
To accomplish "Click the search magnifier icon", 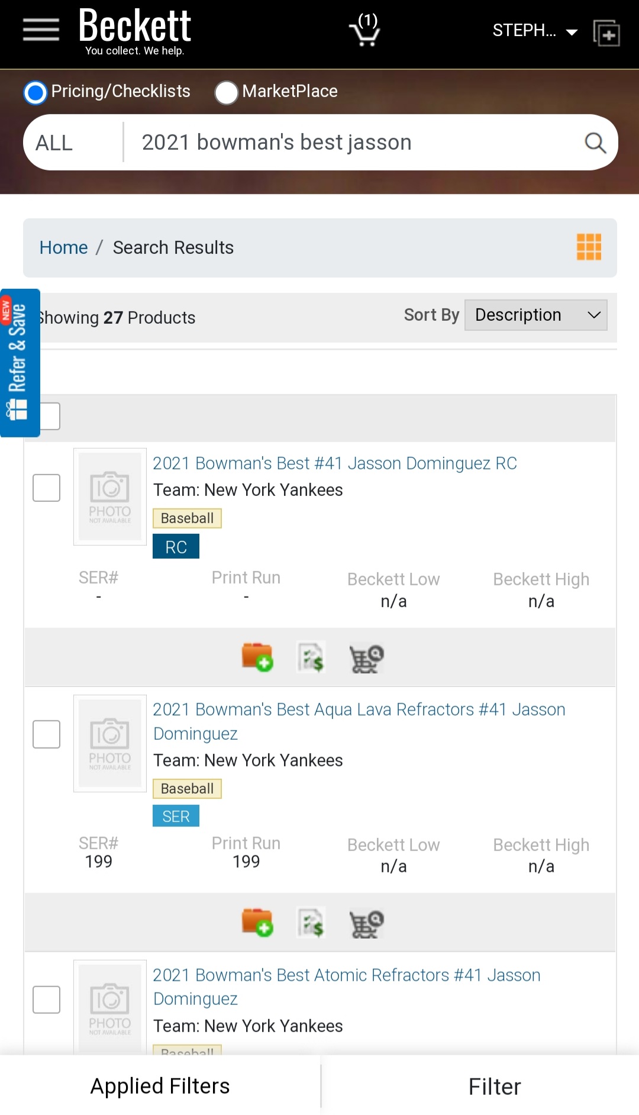I will (595, 143).
